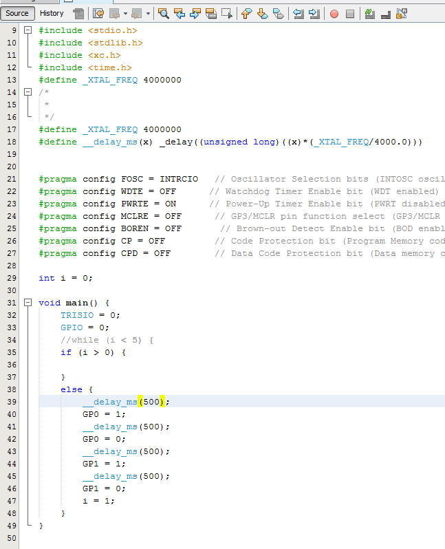Start macro recording with red circle
Viewport: 445px width, 549px height.
pyautogui.click(x=334, y=13)
